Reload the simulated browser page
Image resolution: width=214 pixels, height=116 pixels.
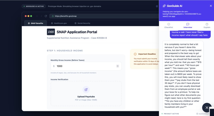click(x=46, y=16)
